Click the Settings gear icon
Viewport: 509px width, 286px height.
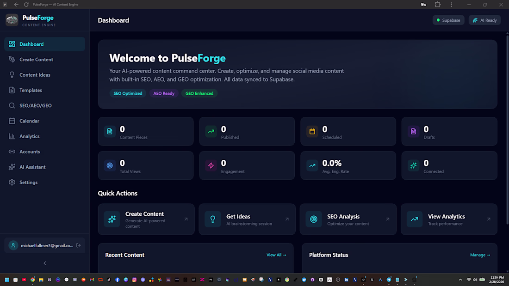[x=12, y=182]
